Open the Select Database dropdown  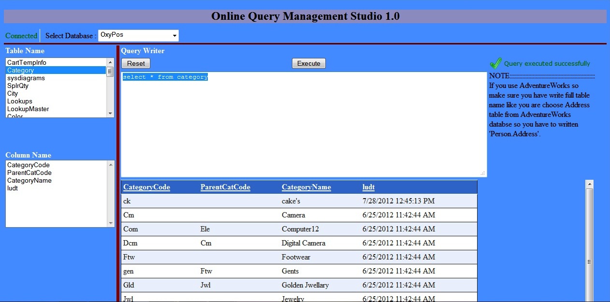[138, 35]
